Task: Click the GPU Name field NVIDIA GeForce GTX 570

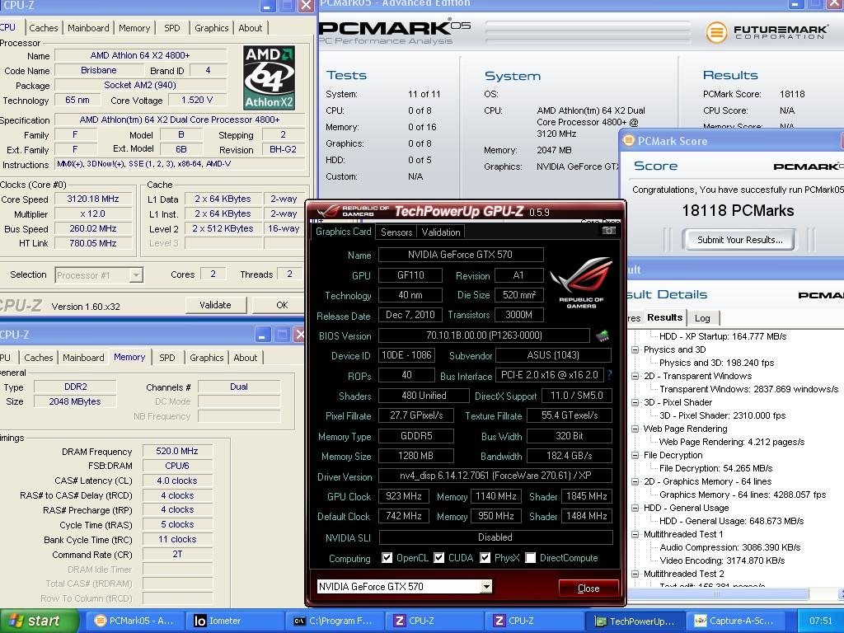Action: [x=460, y=255]
